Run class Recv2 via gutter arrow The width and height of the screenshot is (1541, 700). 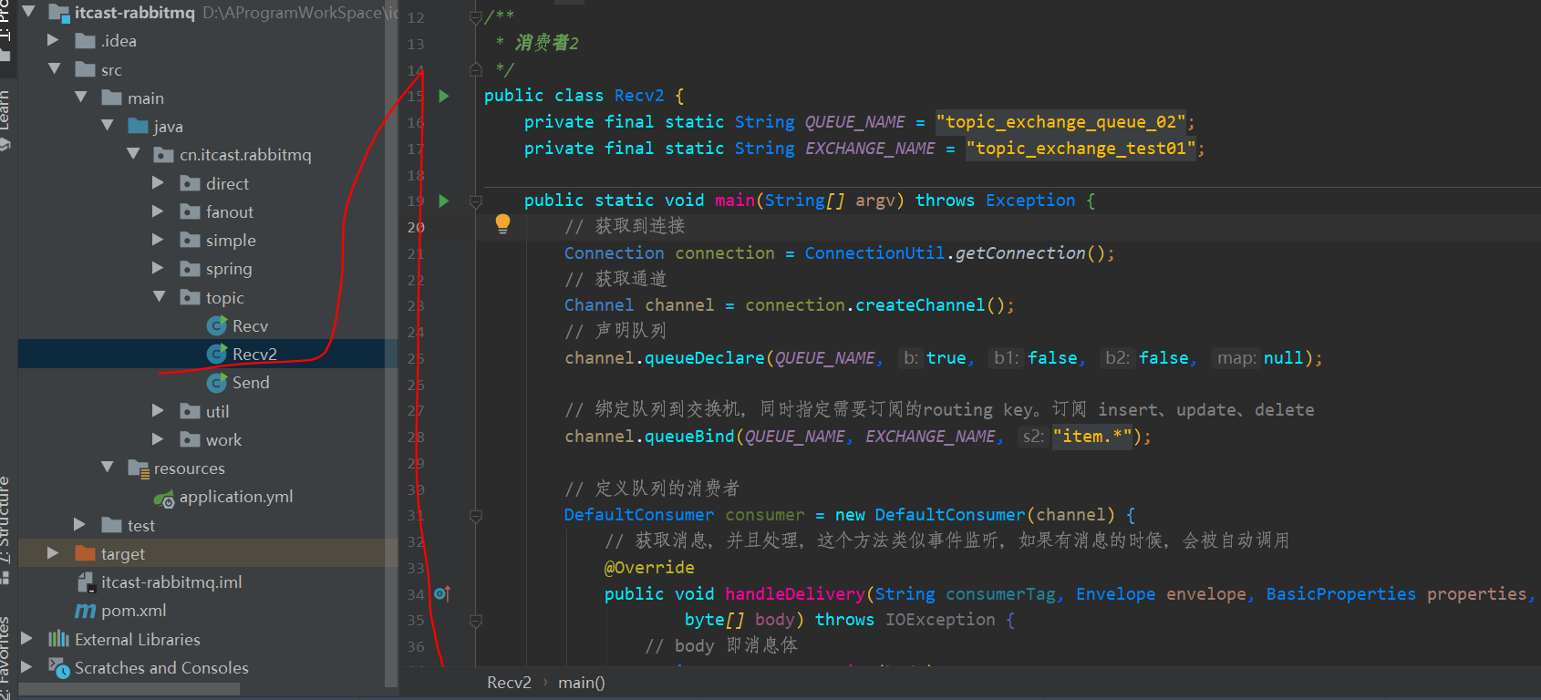pos(444,96)
